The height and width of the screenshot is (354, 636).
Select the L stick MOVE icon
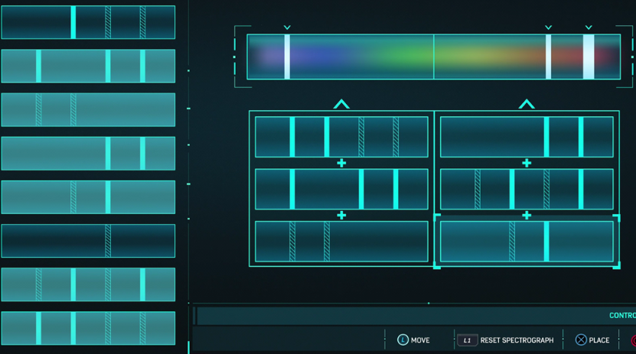[x=403, y=339]
